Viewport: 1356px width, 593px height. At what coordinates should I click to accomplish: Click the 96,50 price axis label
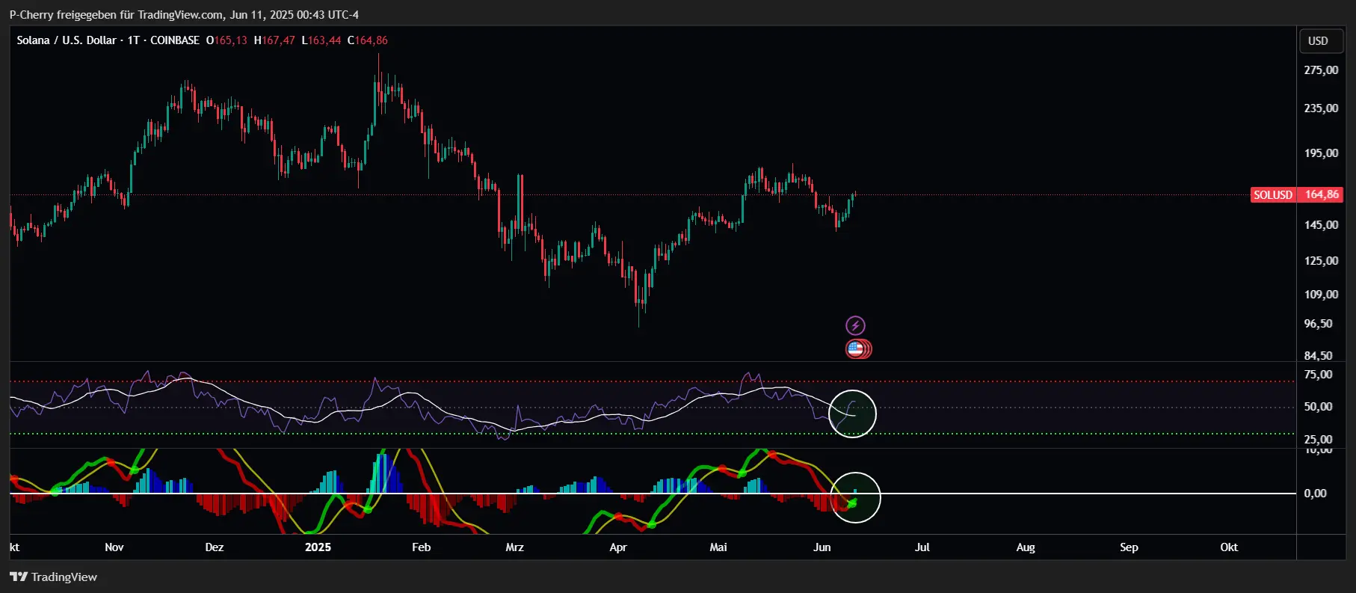pyautogui.click(x=1318, y=324)
